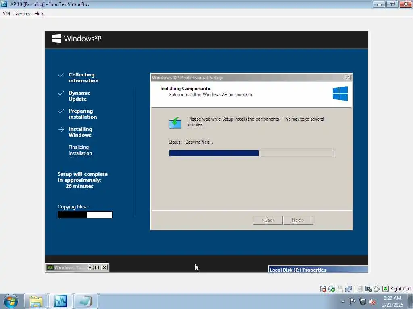
Task: Click the green-arrow setup install icon
Action: point(175,123)
